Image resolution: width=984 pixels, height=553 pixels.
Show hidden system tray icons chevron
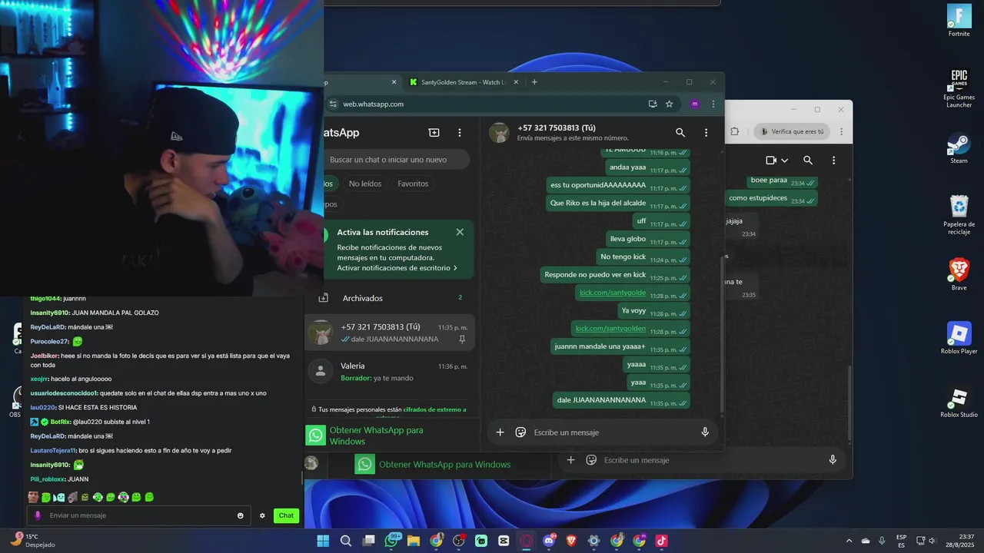pyautogui.click(x=849, y=541)
